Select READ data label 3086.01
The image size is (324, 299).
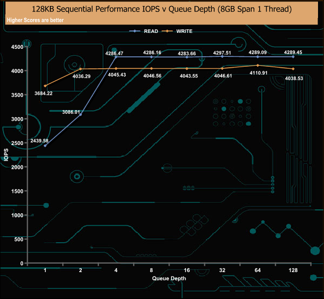point(71,112)
